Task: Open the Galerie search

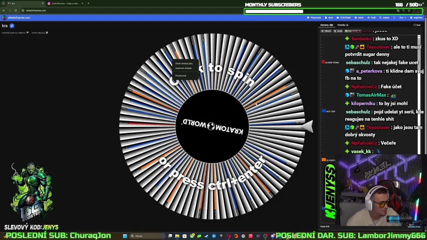Action: tap(384, 18)
